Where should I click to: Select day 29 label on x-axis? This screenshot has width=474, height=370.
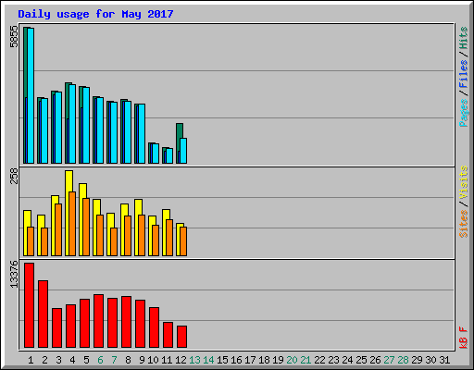[417, 360]
